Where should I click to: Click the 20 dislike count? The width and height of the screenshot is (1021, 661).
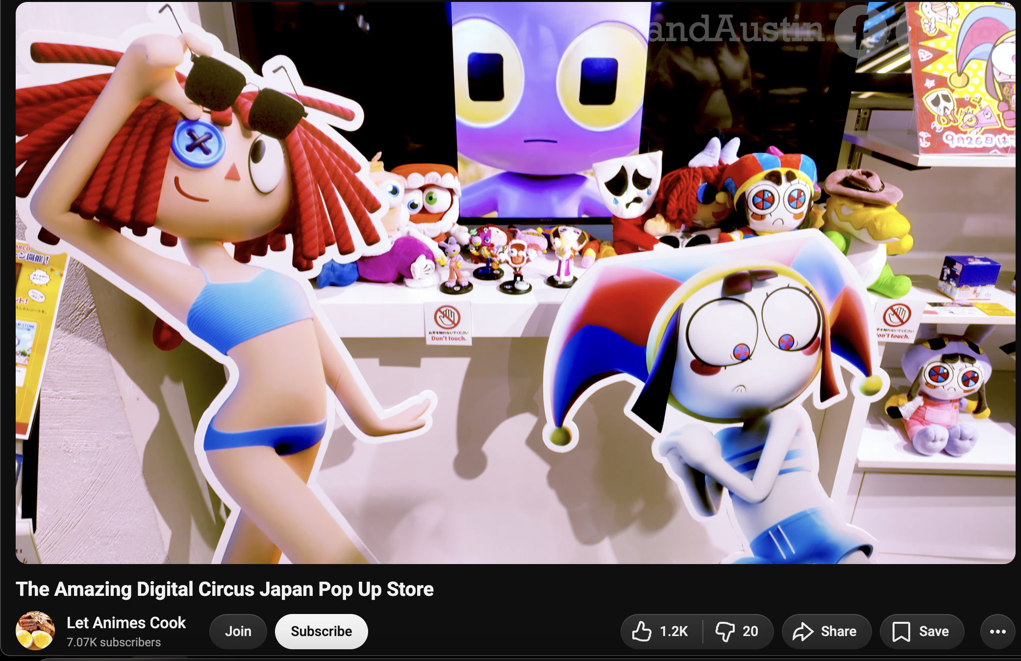(x=750, y=631)
